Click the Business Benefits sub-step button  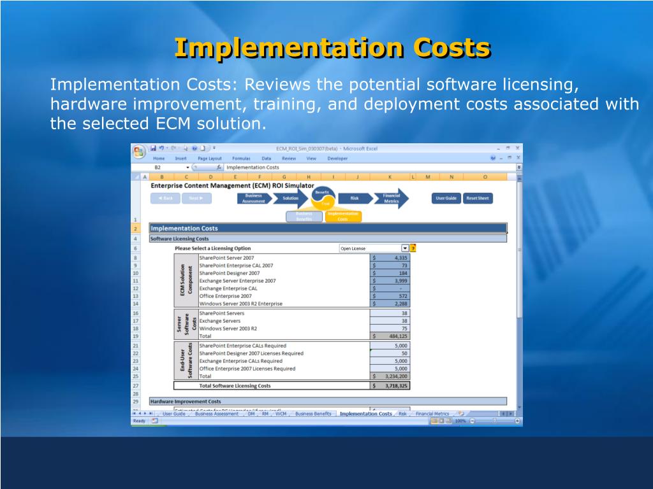304,216
